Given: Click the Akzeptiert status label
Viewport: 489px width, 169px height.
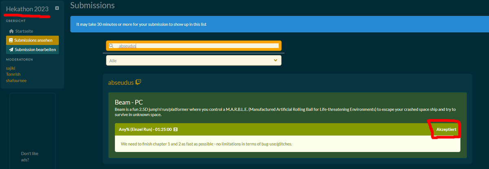Looking at the screenshot, I should click(446, 129).
